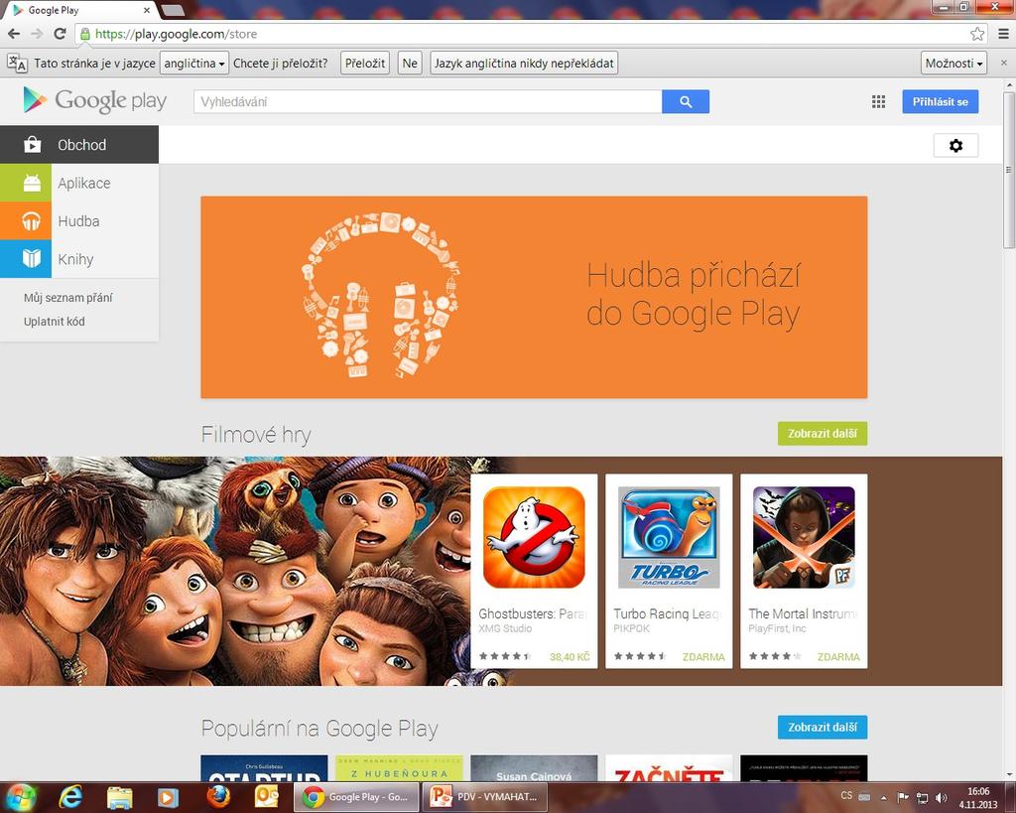The width and height of the screenshot is (1016, 813).
Task: Click The Croods movie promo image
Action: (x=233, y=571)
